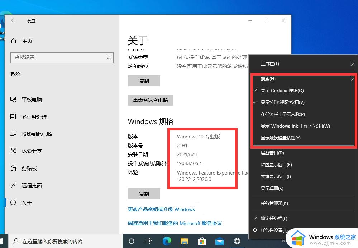This screenshot has width=358, height=248.
Task: Maximize the Settings window
Action: [267, 20]
